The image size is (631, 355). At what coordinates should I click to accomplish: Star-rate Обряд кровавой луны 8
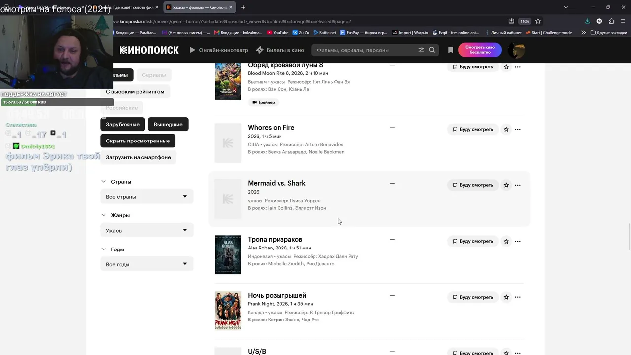(506, 67)
